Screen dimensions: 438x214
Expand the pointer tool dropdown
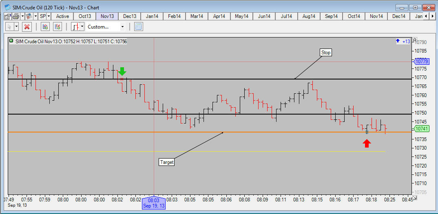click(16, 27)
